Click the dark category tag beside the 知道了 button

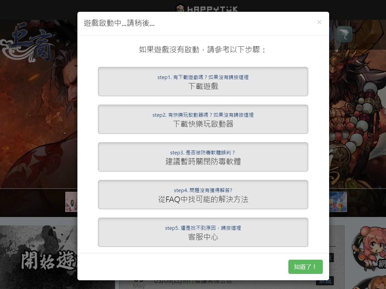click(x=331, y=258)
